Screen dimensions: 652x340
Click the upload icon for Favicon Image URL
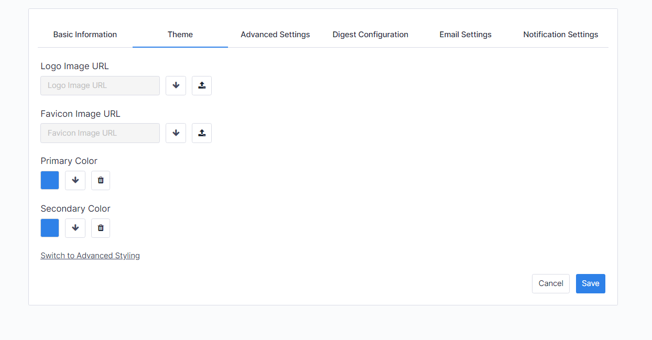[202, 133]
